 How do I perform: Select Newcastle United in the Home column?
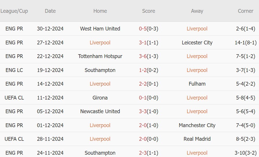(100, 111)
